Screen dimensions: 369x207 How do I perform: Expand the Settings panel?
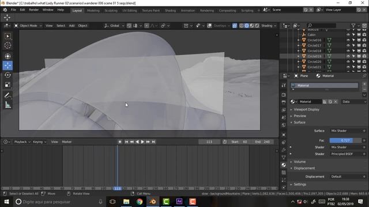click(300, 184)
